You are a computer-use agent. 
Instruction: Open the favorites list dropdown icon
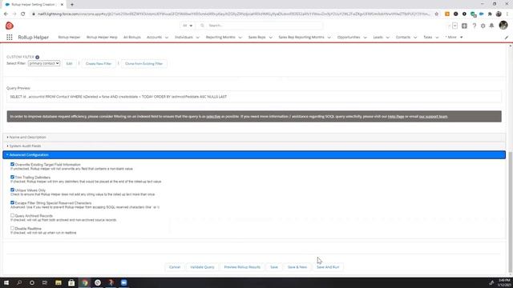(454, 26)
